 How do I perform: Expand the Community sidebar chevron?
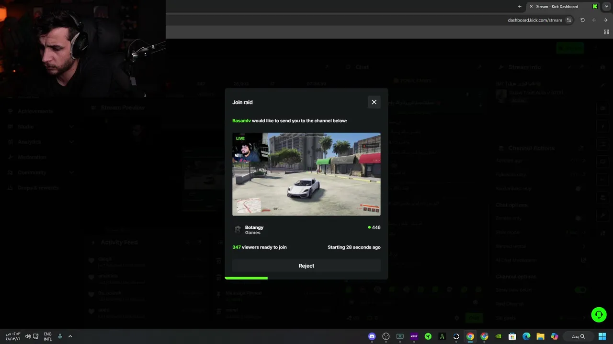coord(71,172)
